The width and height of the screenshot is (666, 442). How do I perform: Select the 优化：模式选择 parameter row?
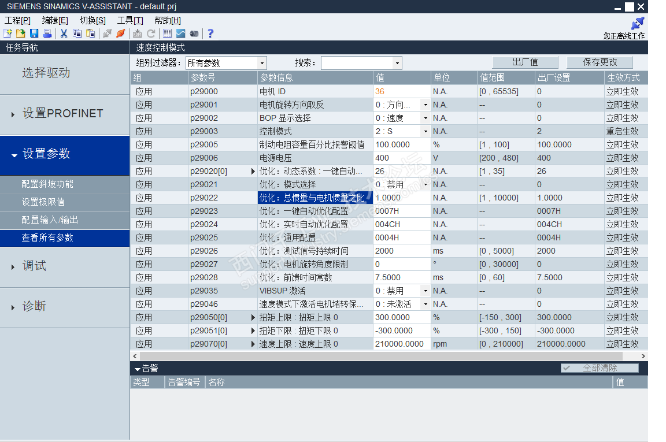coord(388,185)
